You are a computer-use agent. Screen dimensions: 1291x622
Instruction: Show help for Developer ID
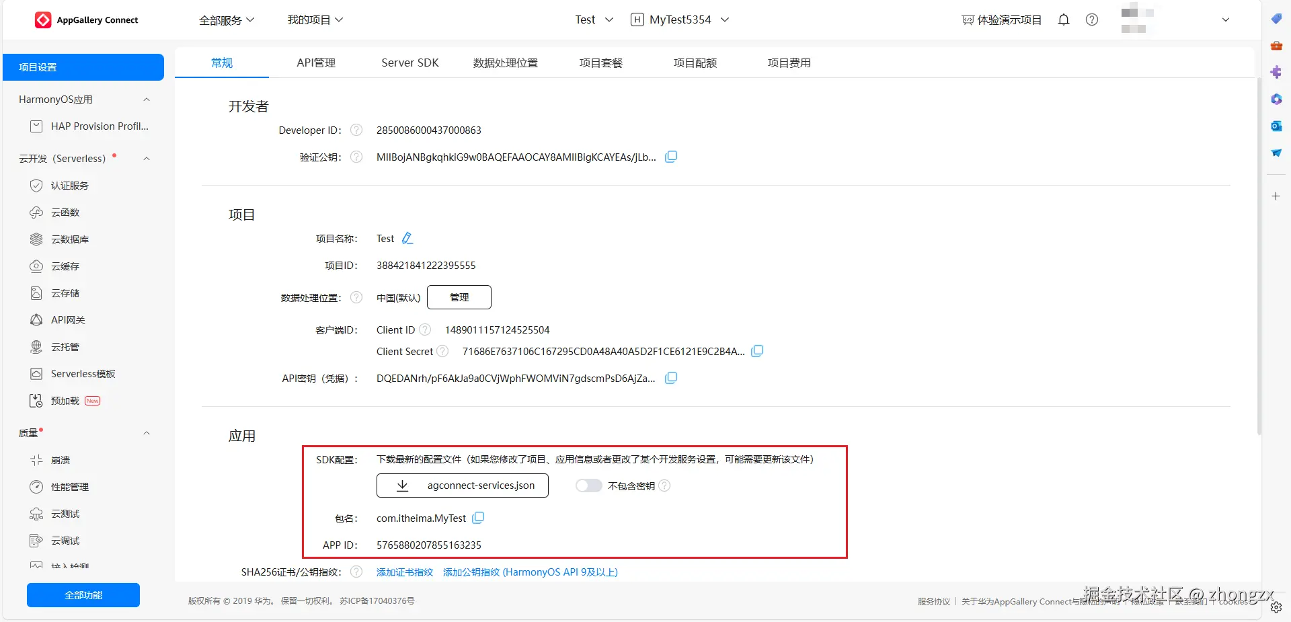tap(356, 130)
